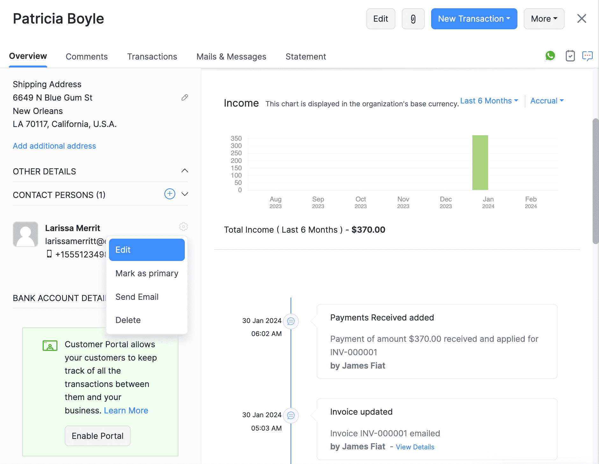Viewport: 599px width, 464px height.
Task: Open the chat message bubble icon
Action: [587, 56]
